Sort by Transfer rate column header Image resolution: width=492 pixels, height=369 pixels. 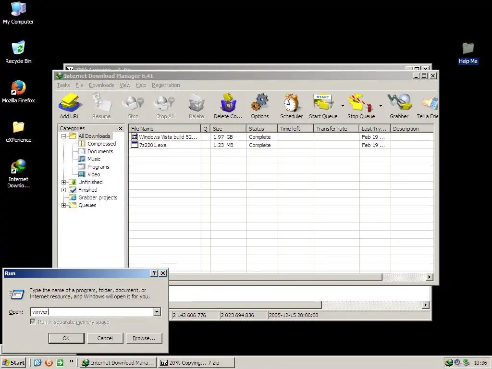pos(336,129)
